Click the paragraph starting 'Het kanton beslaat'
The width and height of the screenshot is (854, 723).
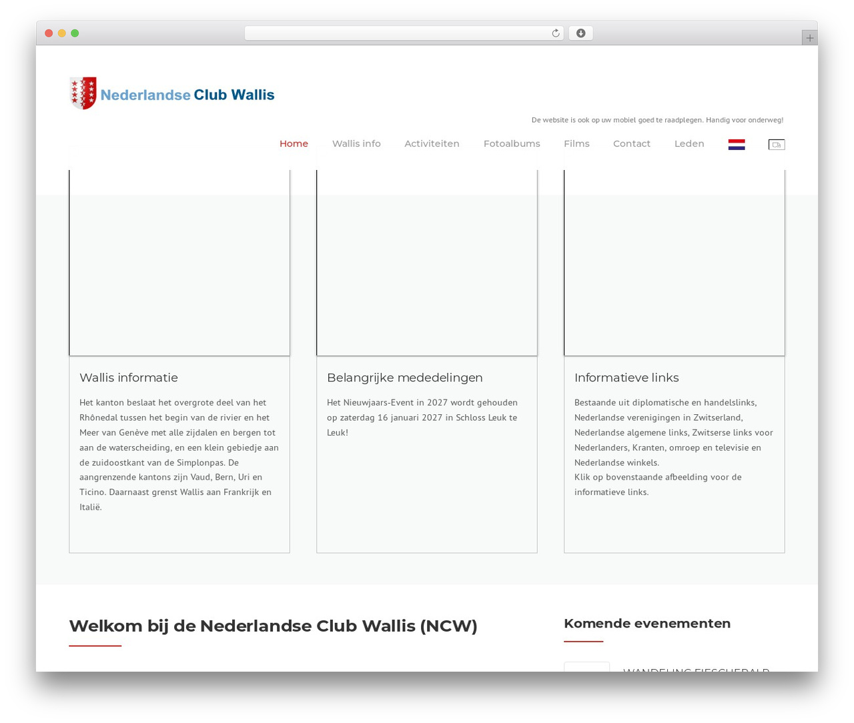click(x=179, y=455)
